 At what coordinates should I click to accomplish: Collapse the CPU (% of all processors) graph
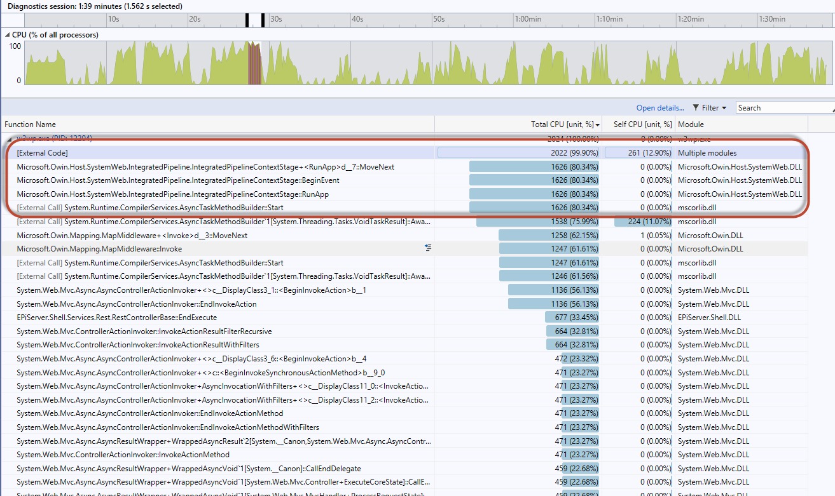[x=7, y=35]
